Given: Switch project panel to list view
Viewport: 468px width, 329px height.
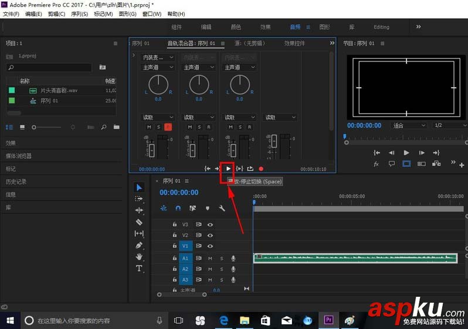Looking at the screenshot, I should pos(9,127).
